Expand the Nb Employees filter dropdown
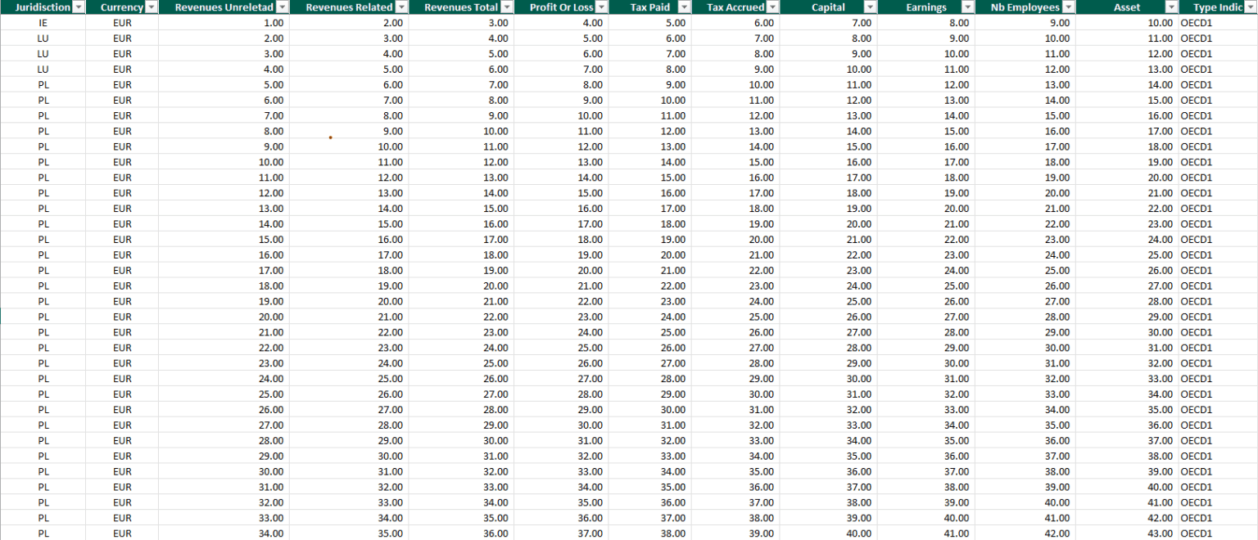Screen dimensions: 1258x540 coord(1067,7)
